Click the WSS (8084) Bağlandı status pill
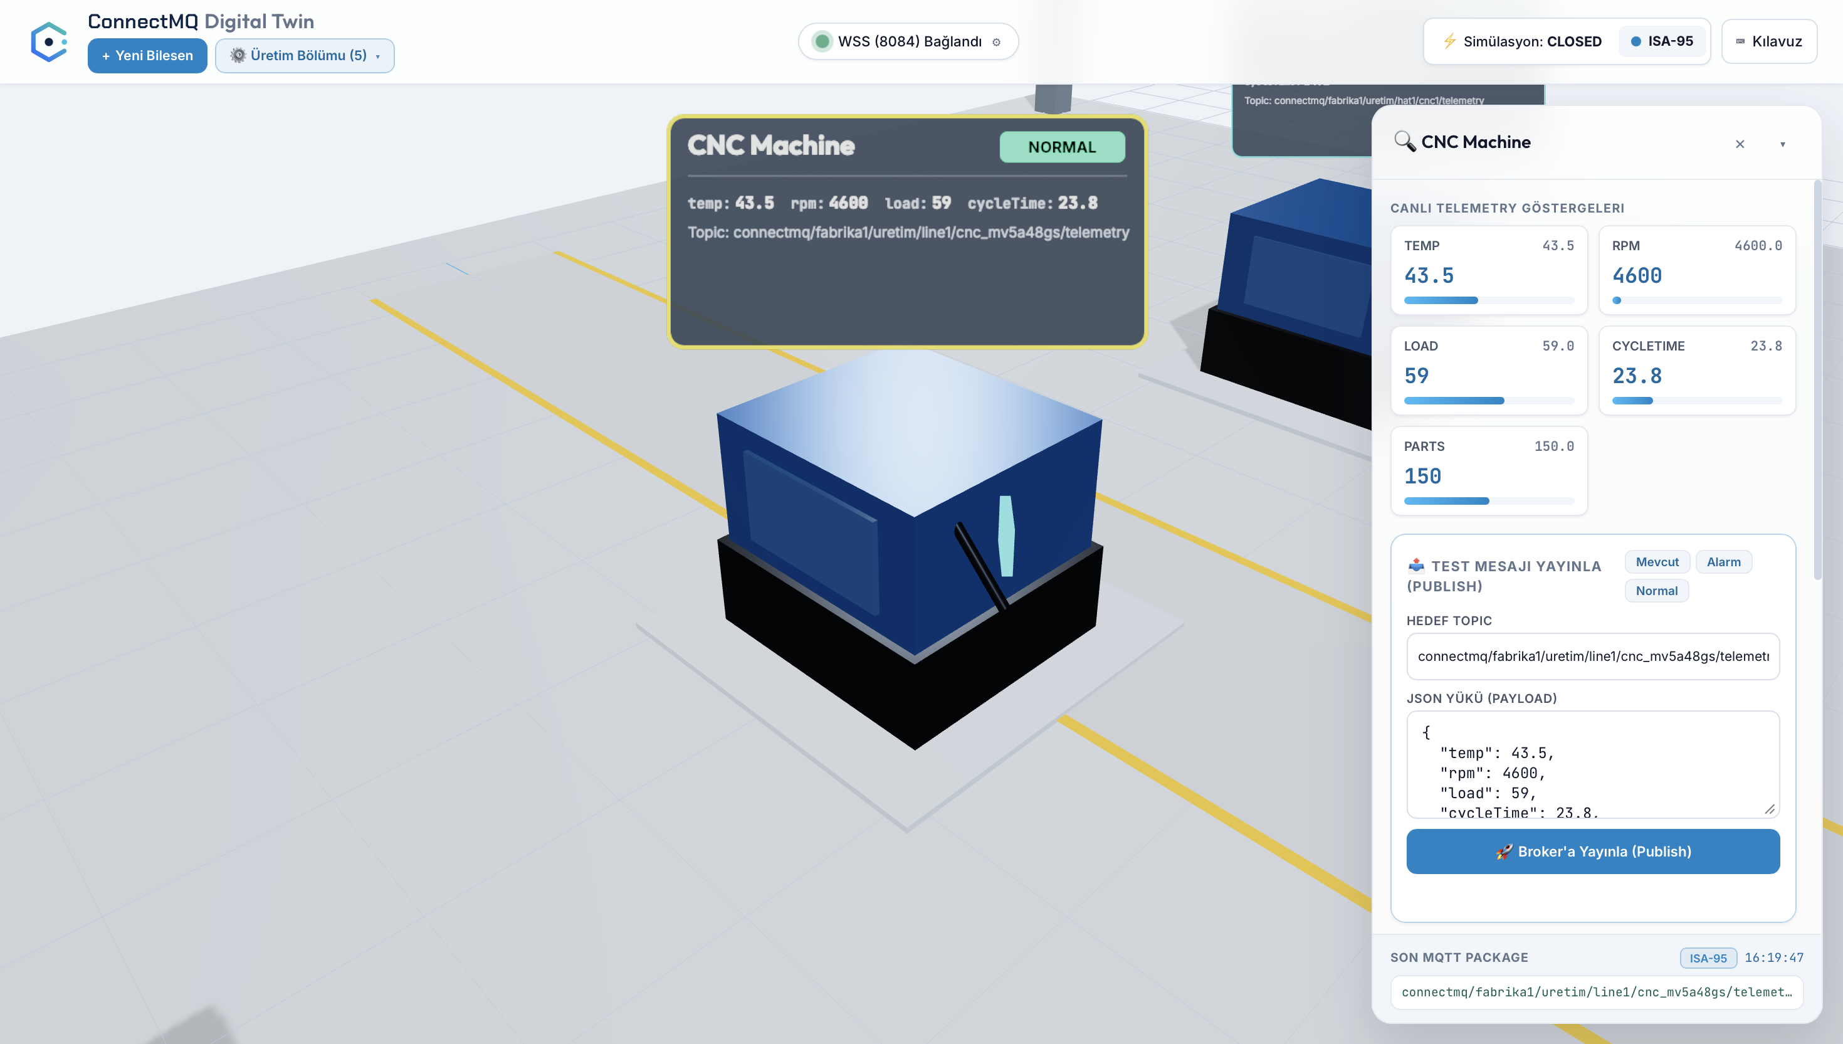Viewport: 1843px width, 1044px height. [x=908, y=41]
